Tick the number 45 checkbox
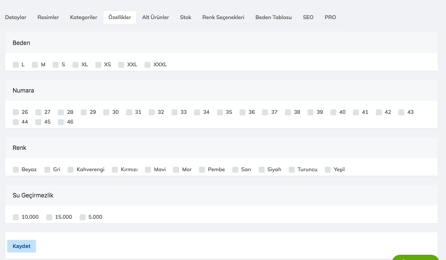 [x=38, y=122]
